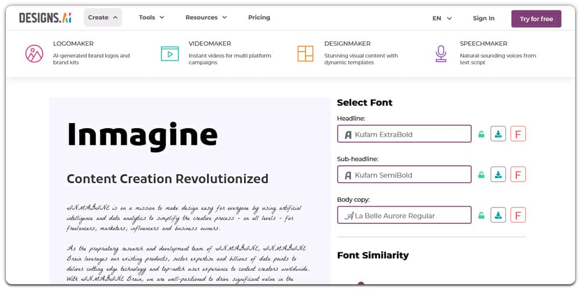Open the Resources menu
This screenshot has width=581, height=290.
(x=206, y=17)
